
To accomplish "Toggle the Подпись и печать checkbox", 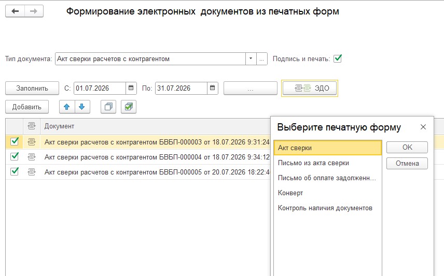I will [x=338, y=59].
